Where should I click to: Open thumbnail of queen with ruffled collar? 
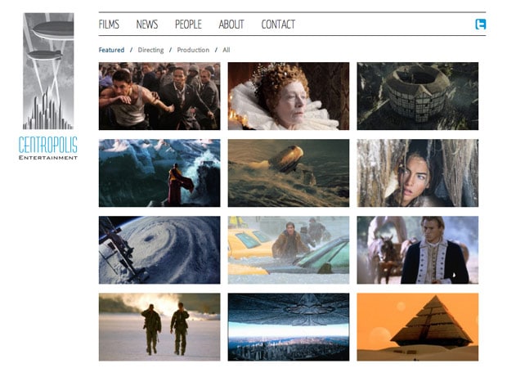coord(289,96)
